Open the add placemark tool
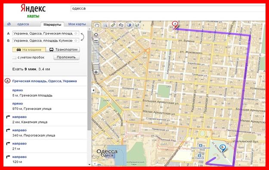This screenshot has height=170, width=269. pyautogui.click(x=129, y=25)
